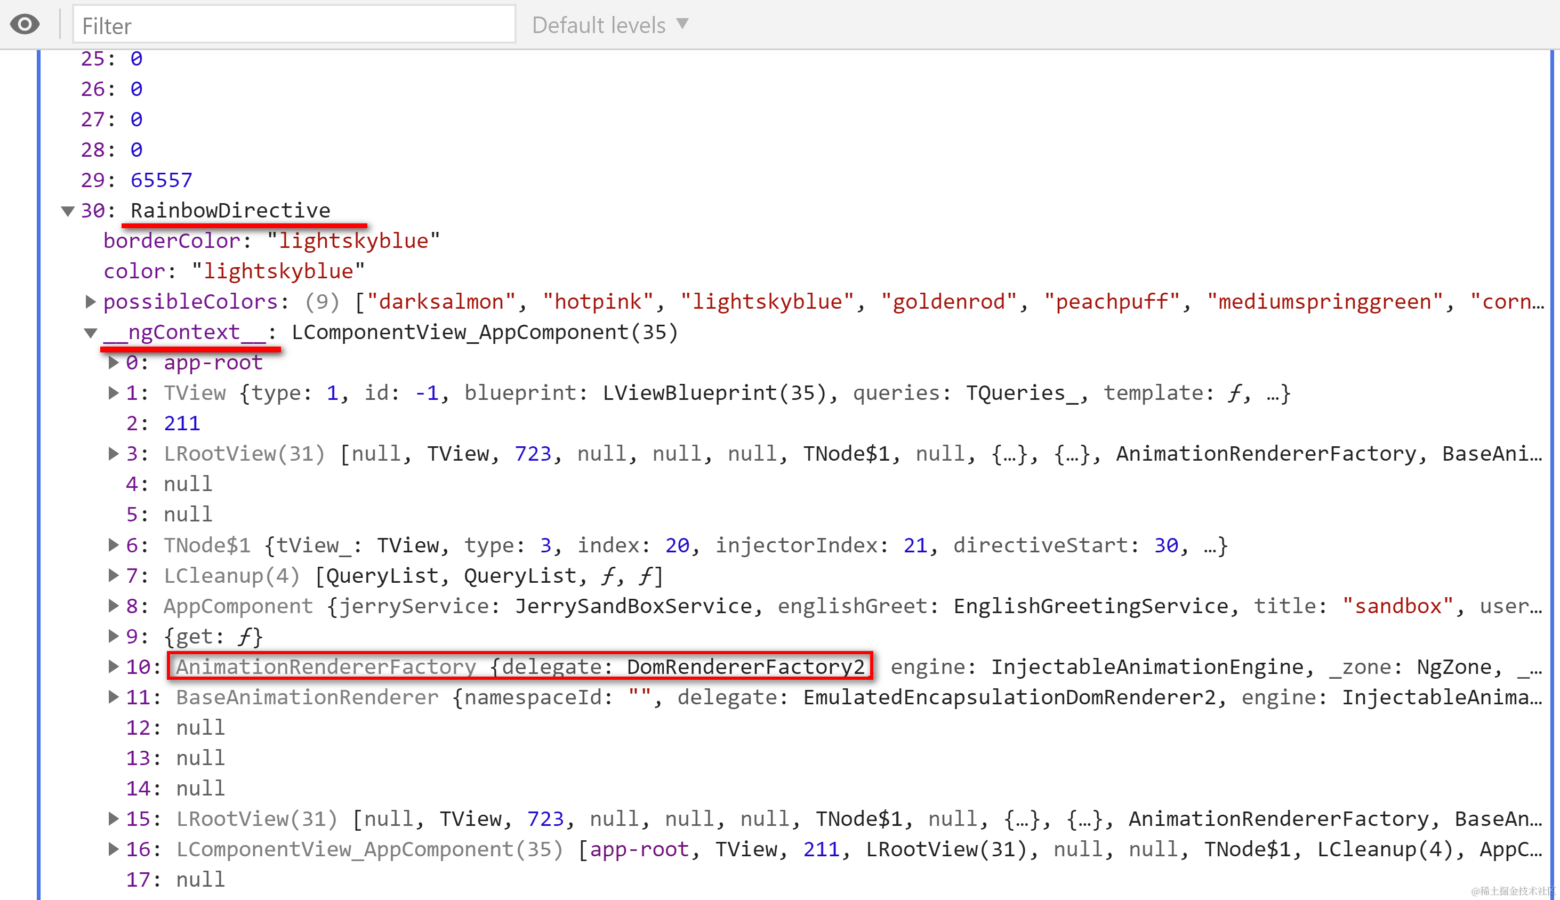Click the value 65557 at index 29
Viewport: 1560px width, 900px height.
pyautogui.click(x=162, y=181)
